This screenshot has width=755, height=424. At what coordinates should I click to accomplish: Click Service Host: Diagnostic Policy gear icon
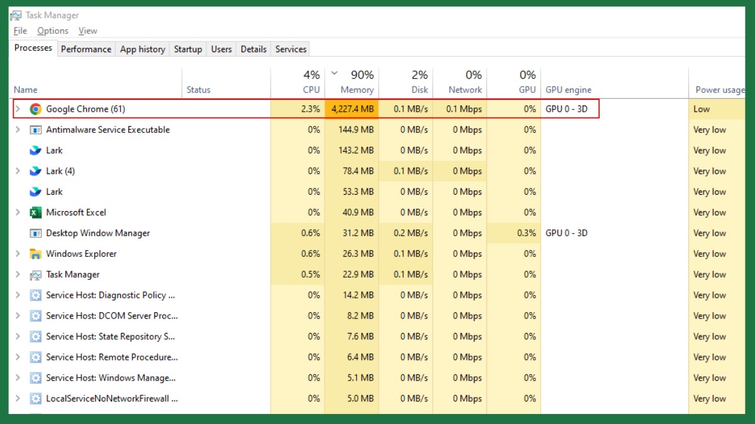coord(36,296)
